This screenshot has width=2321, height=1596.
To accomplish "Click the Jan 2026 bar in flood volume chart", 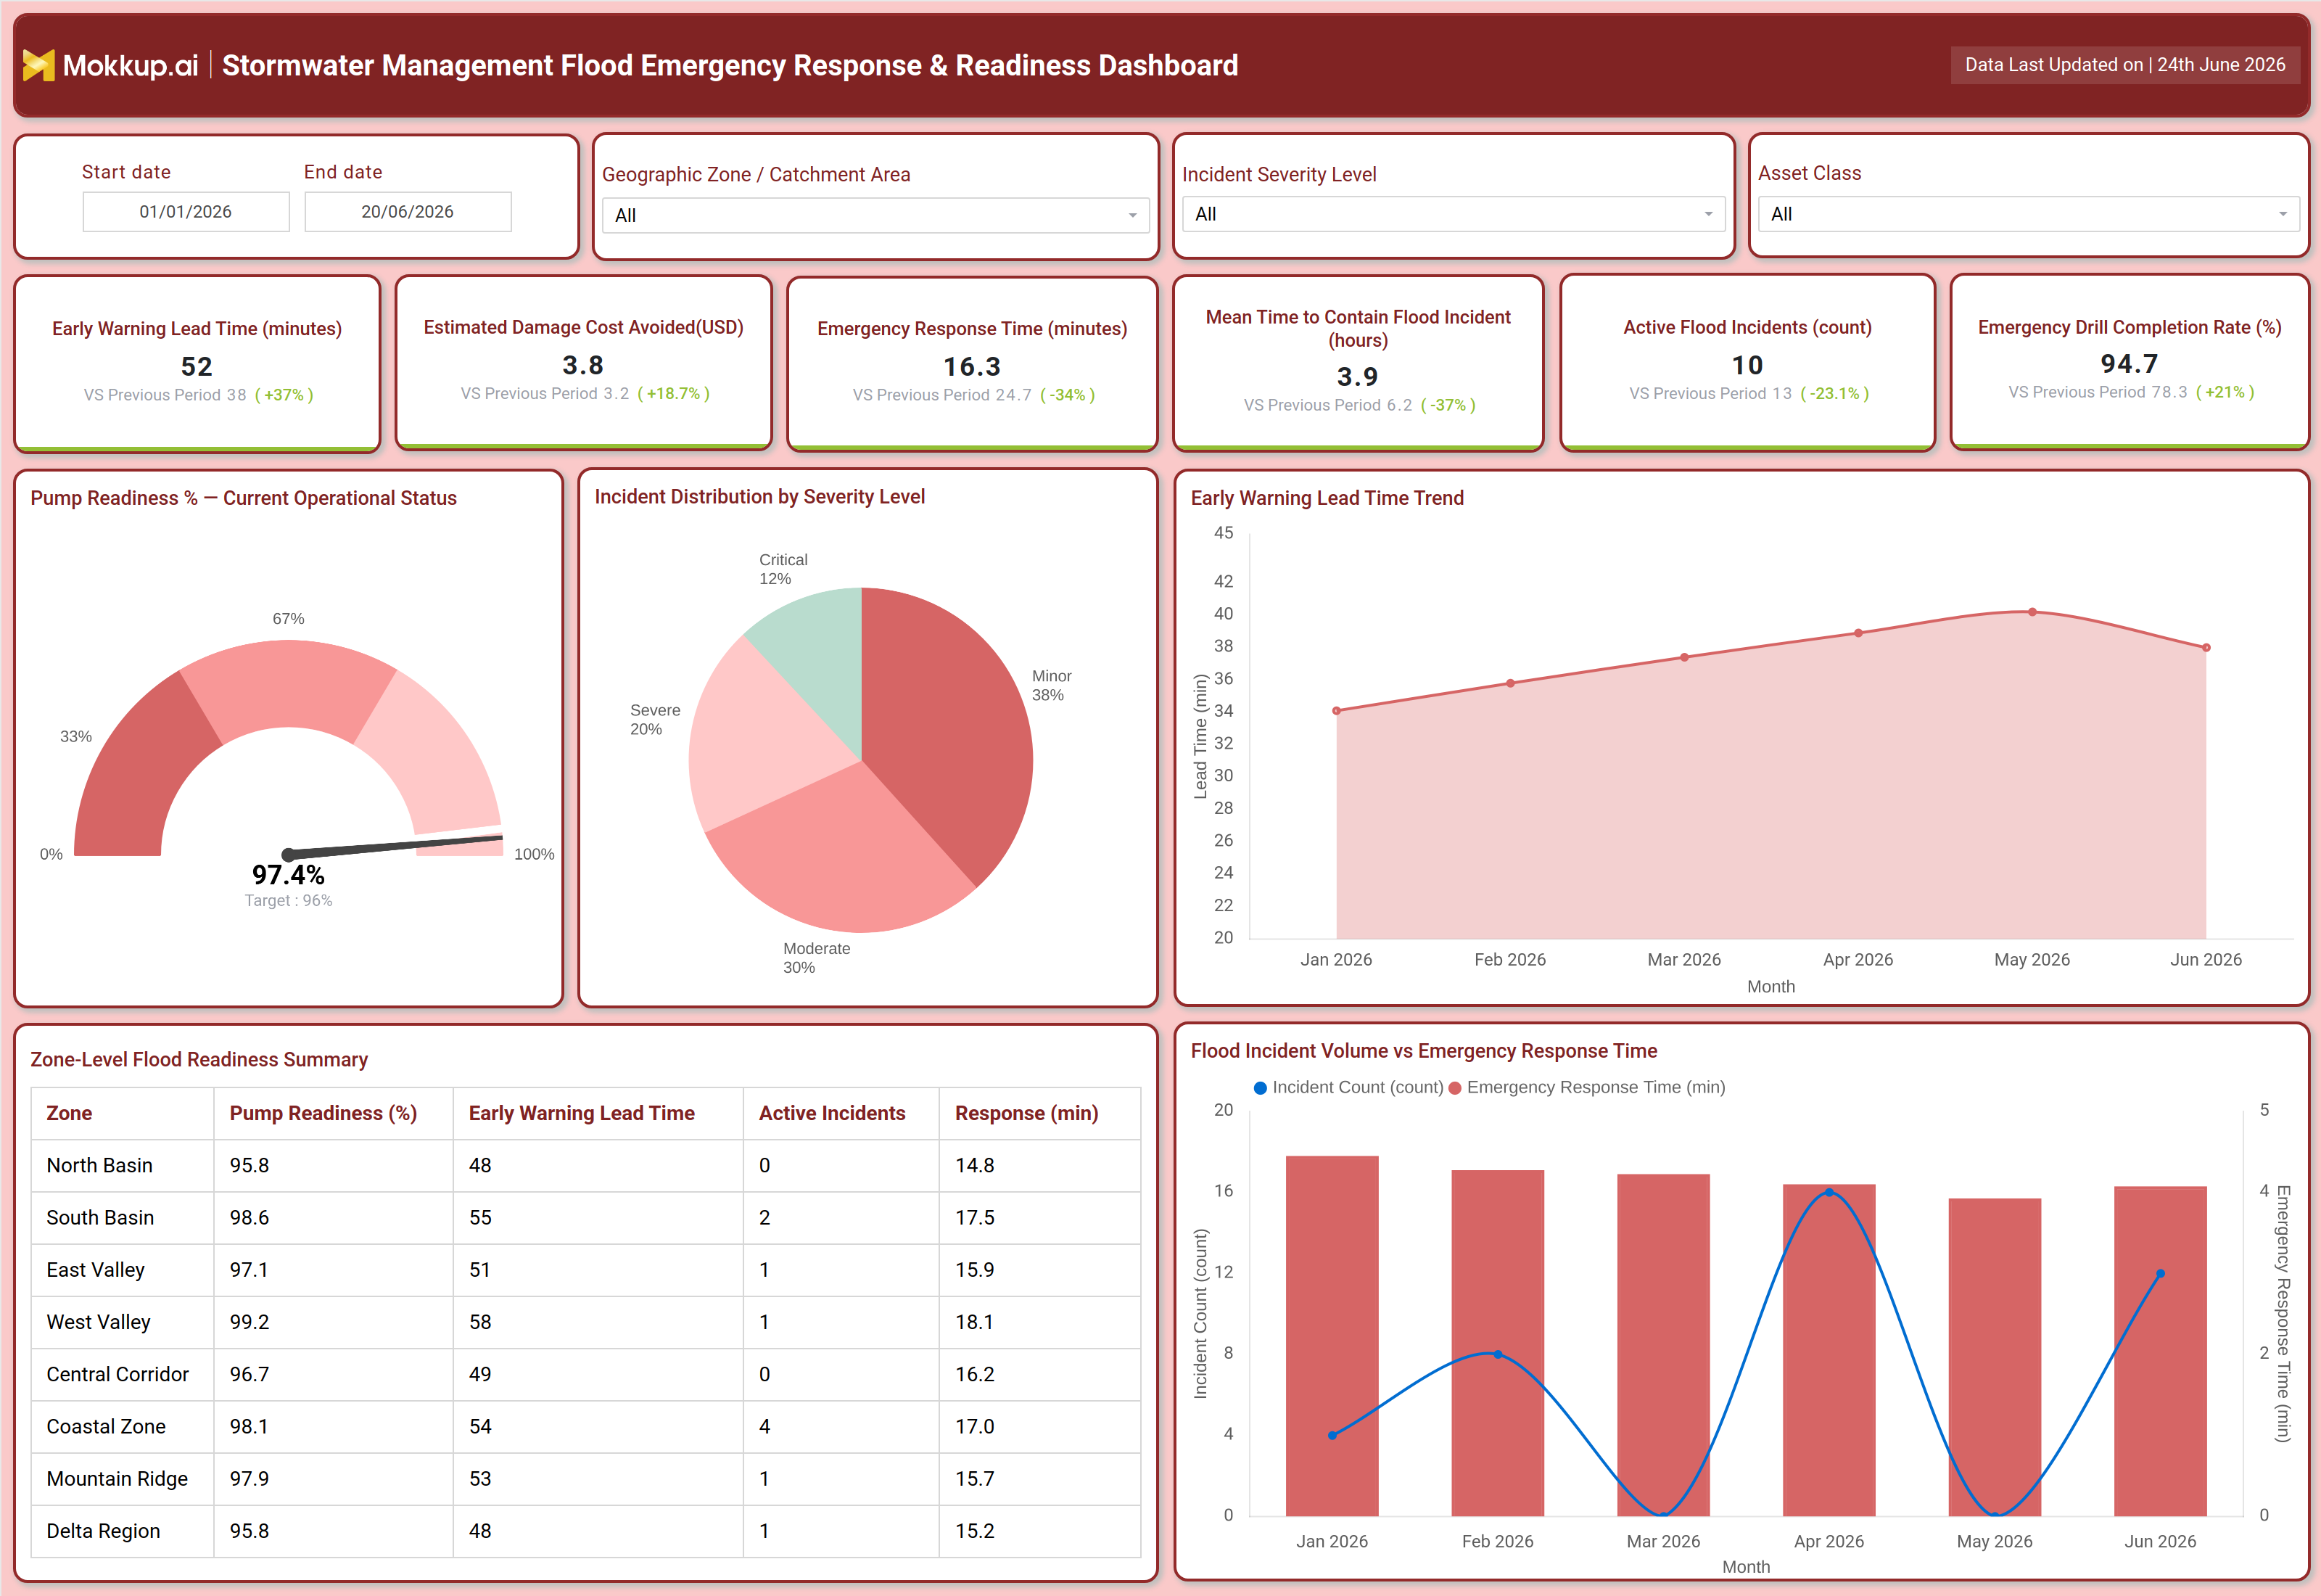I will click(1332, 1336).
